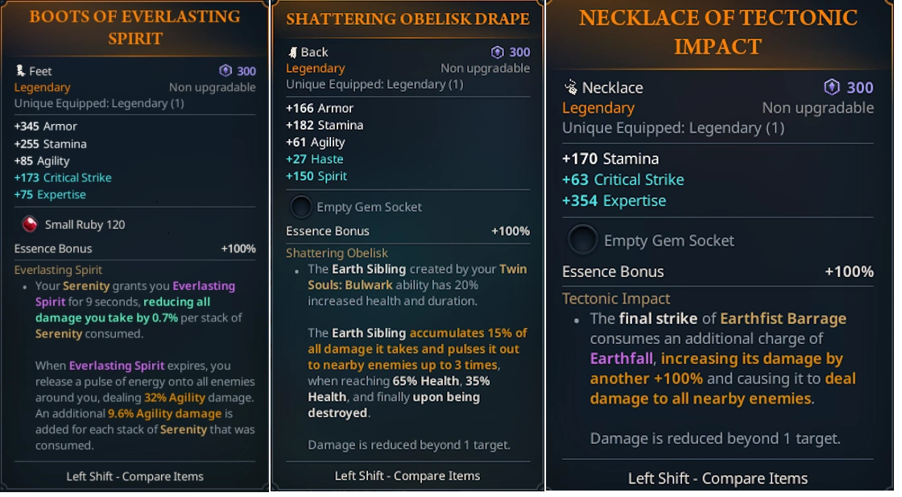Select the necklace's Empty Gem Socket circle

(x=582, y=240)
